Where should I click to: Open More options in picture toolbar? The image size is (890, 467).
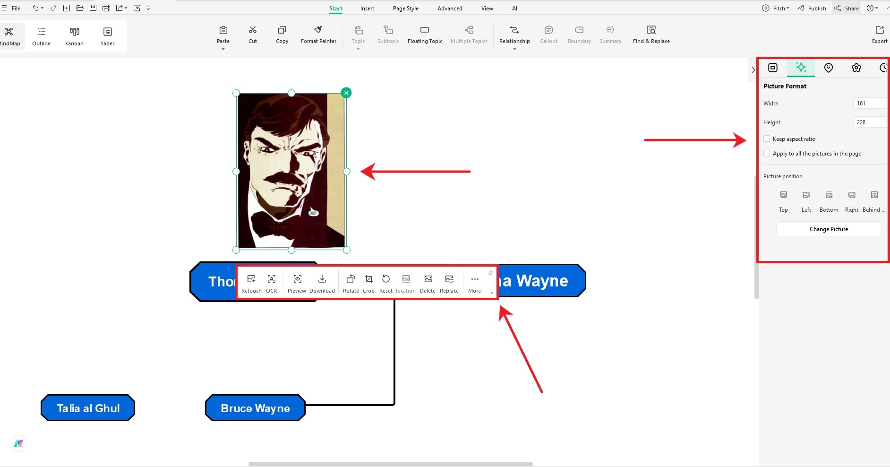point(475,284)
